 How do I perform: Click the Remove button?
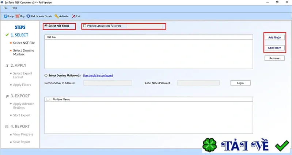coord(274,58)
